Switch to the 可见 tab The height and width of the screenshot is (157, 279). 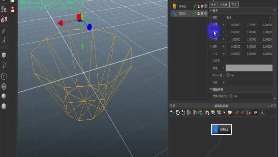[x=234, y=4]
